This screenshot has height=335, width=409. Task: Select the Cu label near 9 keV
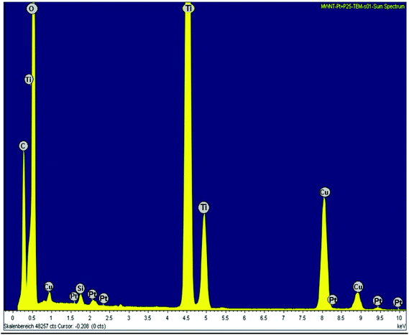point(358,287)
